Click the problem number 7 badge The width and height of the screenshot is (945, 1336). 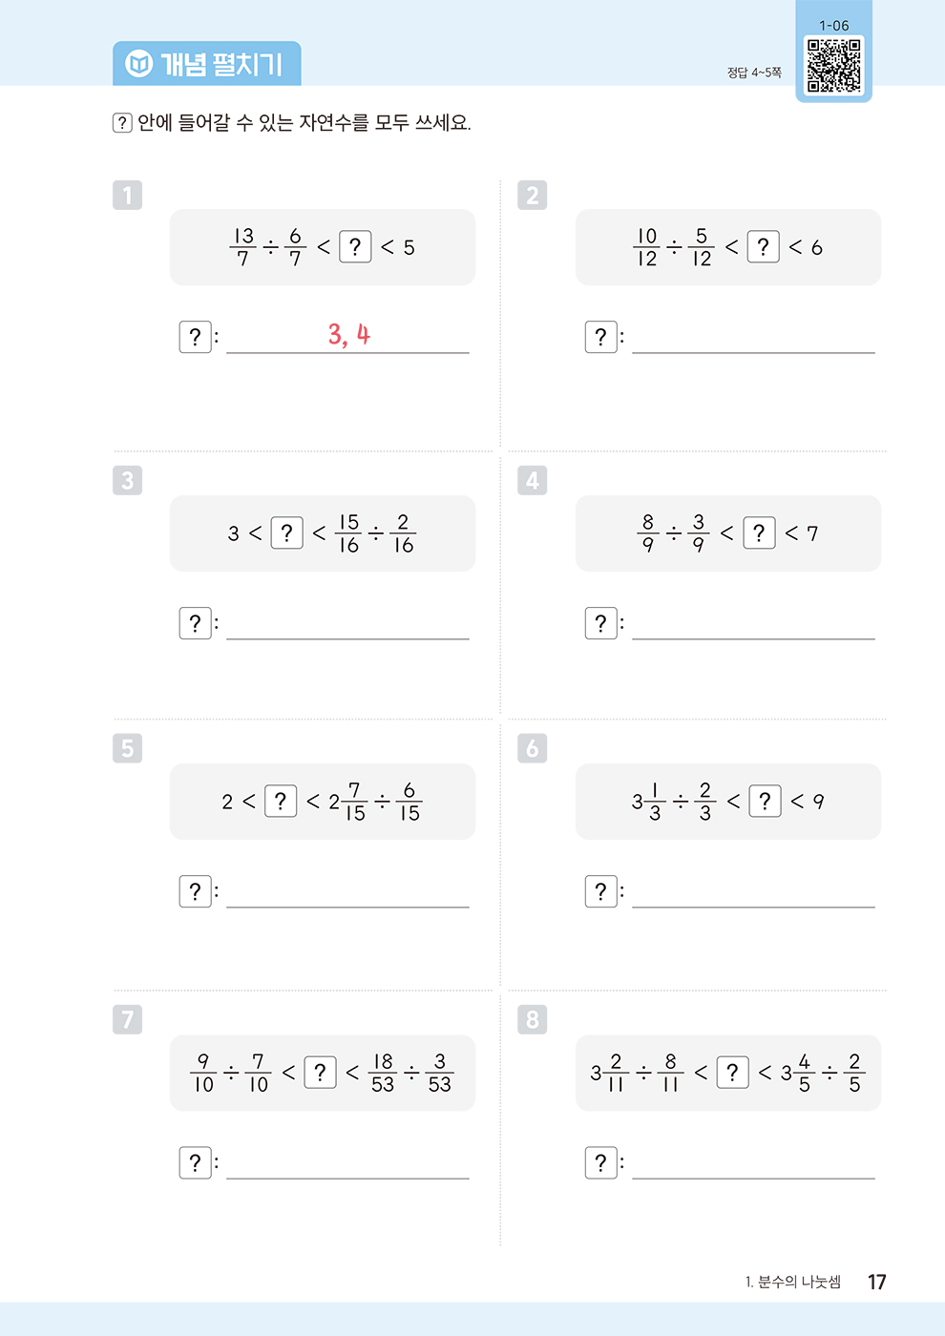click(x=127, y=1019)
